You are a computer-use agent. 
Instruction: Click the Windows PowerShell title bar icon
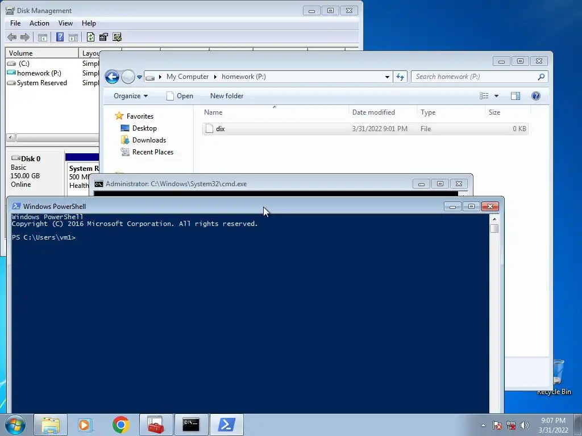click(x=16, y=207)
